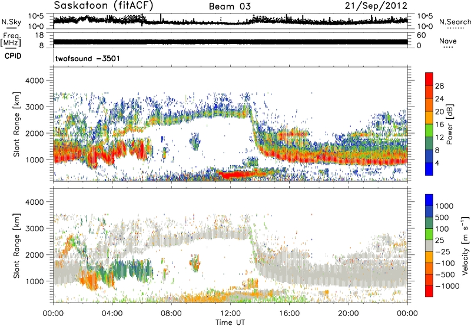
Task: Click the "N.Sky" legend label
Action: click(x=11, y=22)
